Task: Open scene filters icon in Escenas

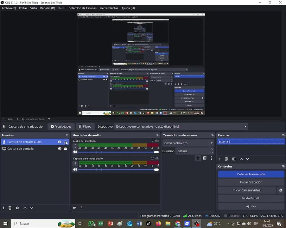Action: click(234, 159)
